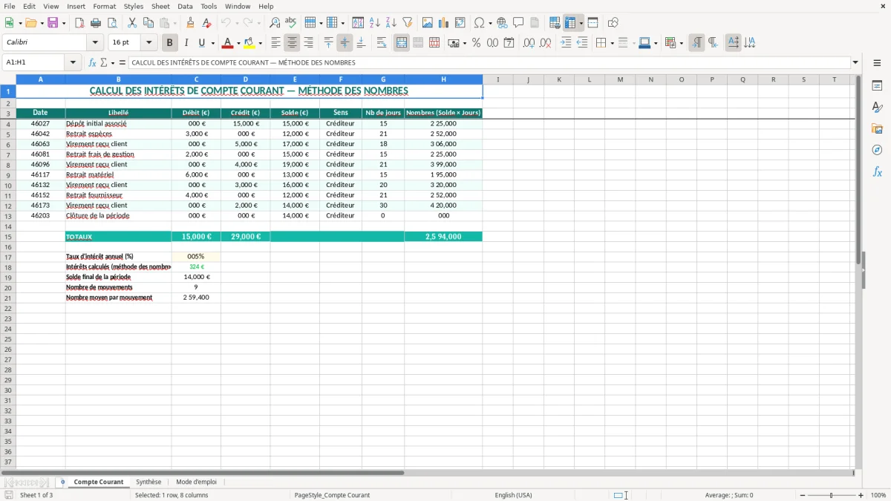
Task: Toggle Align Left
Action: tap(275, 43)
